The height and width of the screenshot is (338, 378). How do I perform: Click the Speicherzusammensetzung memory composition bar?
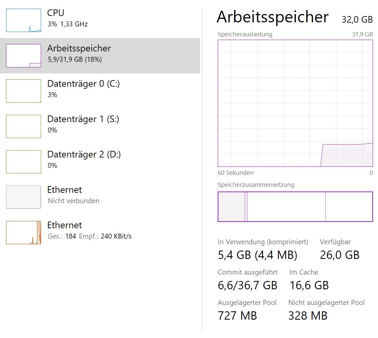coord(295,207)
